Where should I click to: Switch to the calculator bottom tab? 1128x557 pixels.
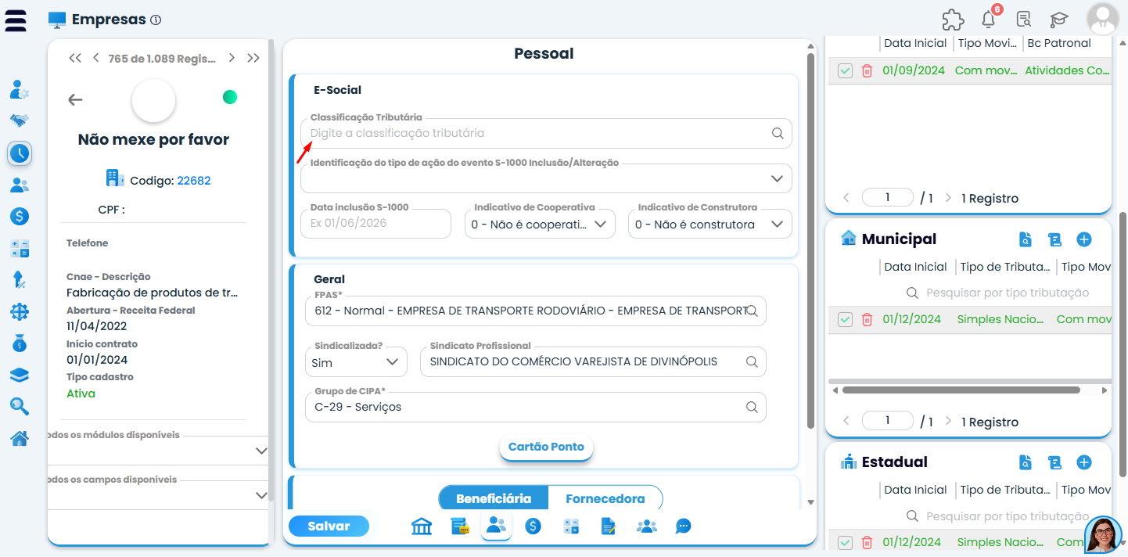(571, 526)
